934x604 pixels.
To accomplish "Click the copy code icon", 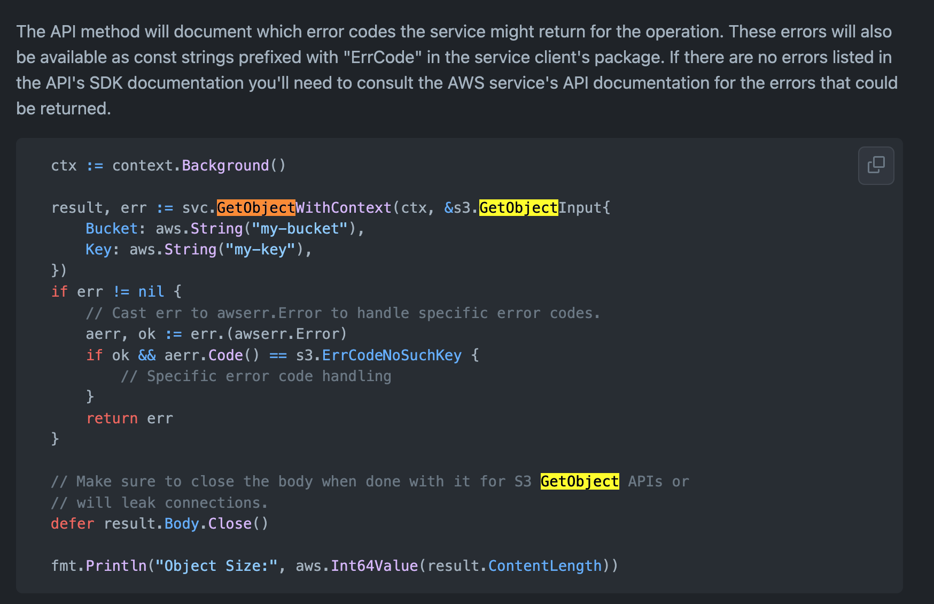I will 876,166.
